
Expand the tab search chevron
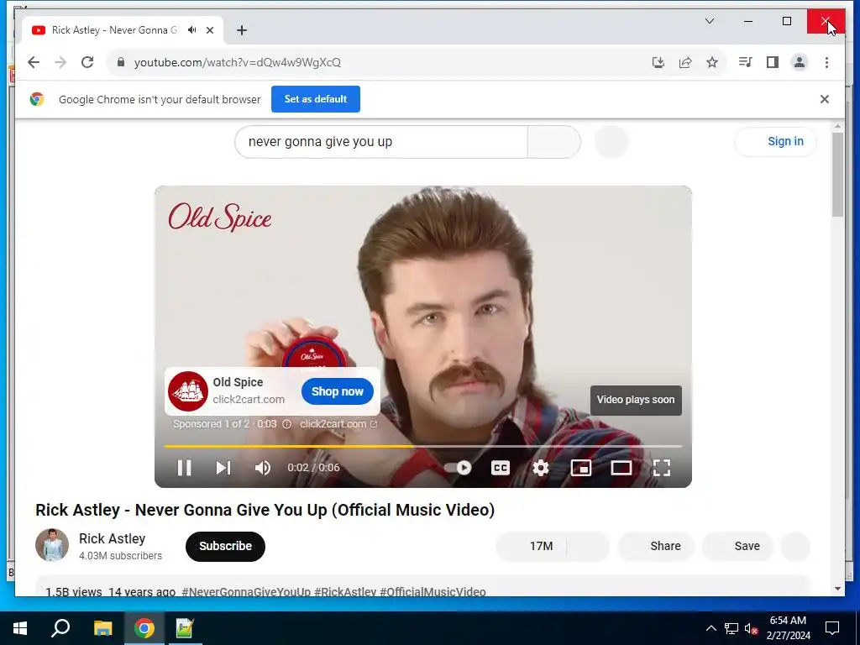coord(709,21)
